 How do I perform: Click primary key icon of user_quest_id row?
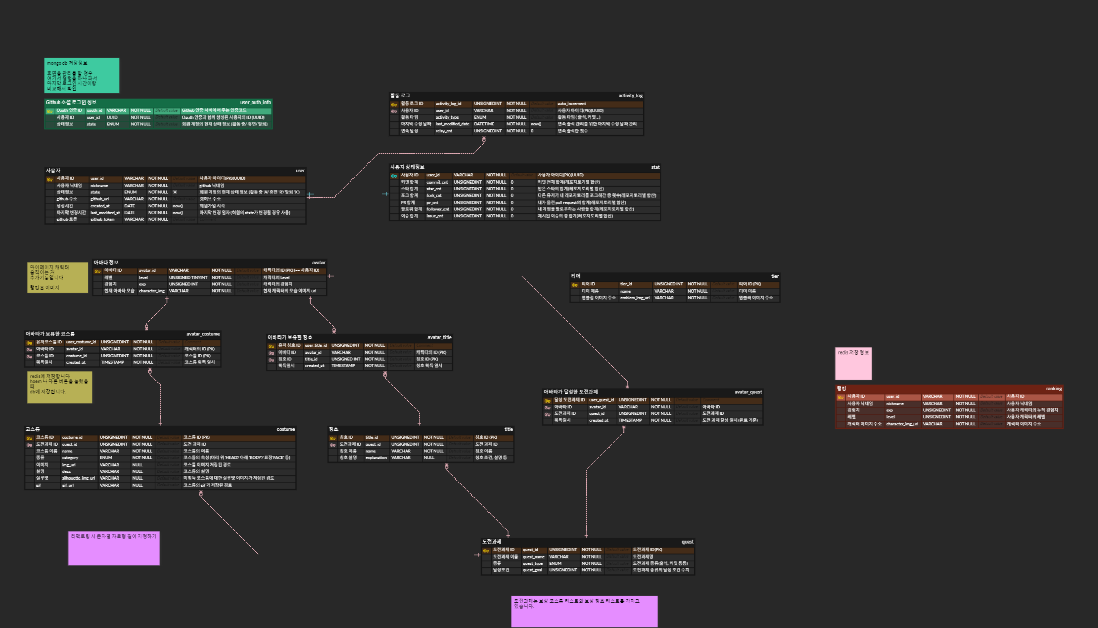coord(547,401)
